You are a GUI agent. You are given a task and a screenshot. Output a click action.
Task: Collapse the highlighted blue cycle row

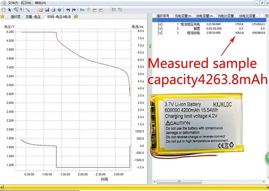pos(155,20)
